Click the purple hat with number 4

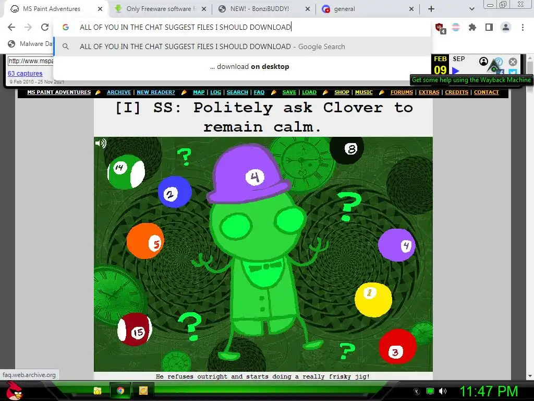click(249, 174)
